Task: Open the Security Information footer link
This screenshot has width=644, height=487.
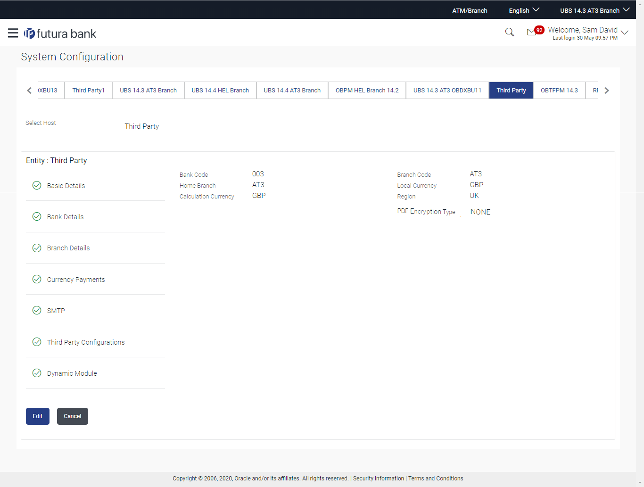Action: [379, 479]
